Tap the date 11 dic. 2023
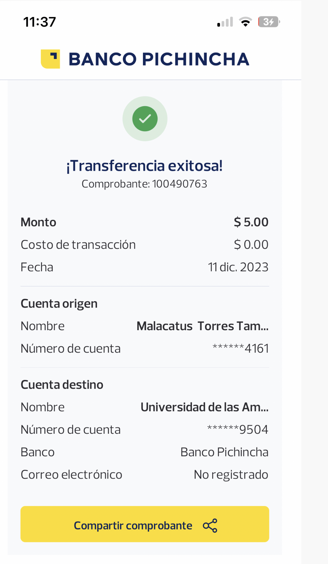 pyautogui.click(x=238, y=267)
